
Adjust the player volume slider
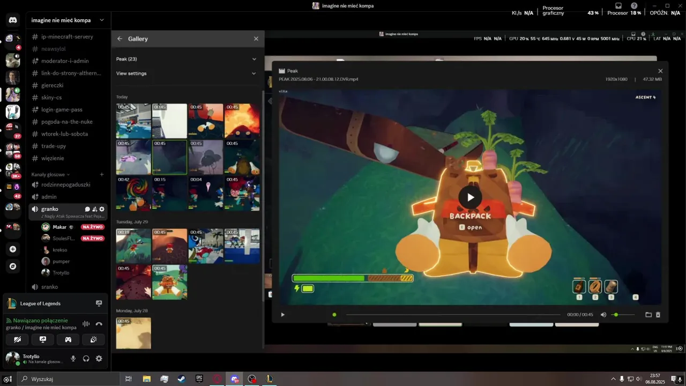(x=623, y=315)
